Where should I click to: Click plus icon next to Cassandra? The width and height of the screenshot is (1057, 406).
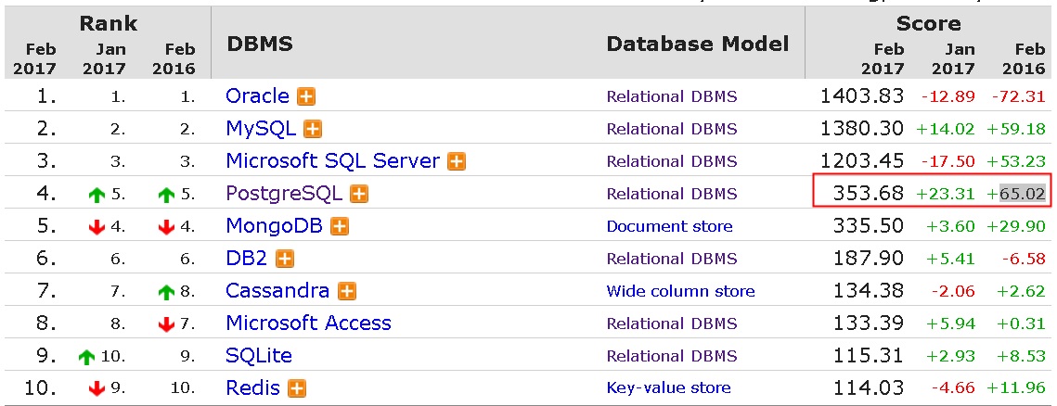point(347,291)
